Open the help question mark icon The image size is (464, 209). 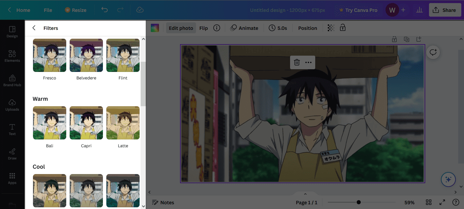pyautogui.click(x=456, y=202)
